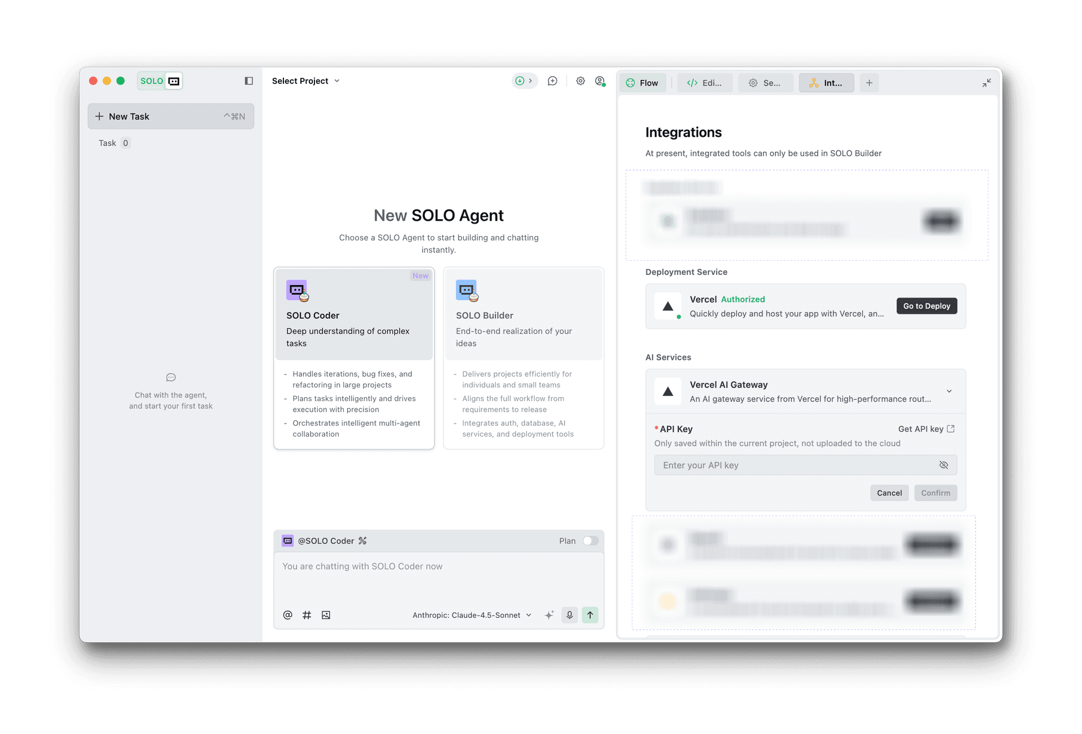Switch to the Flow tab
Image resolution: width=1082 pixels, height=734 pixels.
click(x=642, y=83)
